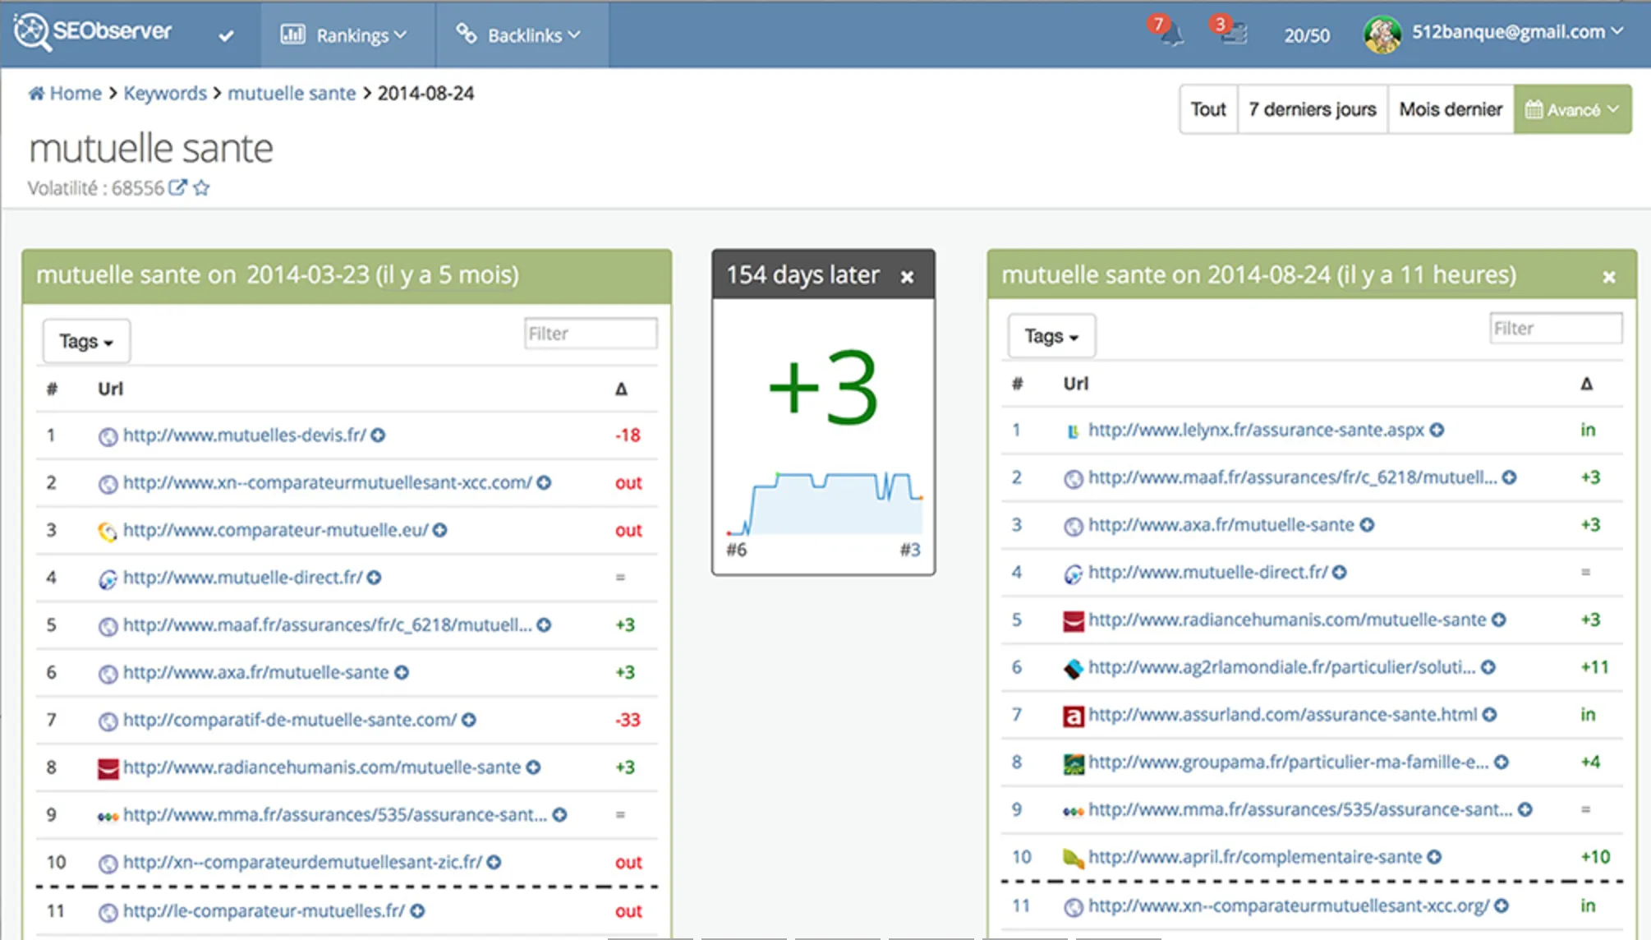
Task: Click the plus icon next to the maaf.fr URL in the 2014-08-24 panel
Action: (x=1510, y=477)
